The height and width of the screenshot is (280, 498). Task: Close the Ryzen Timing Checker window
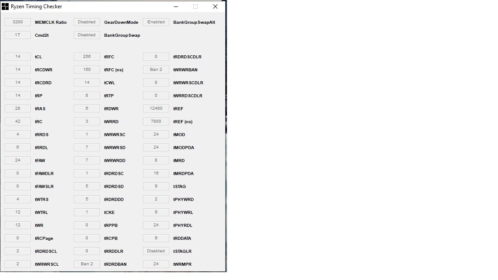pos(215,6)
